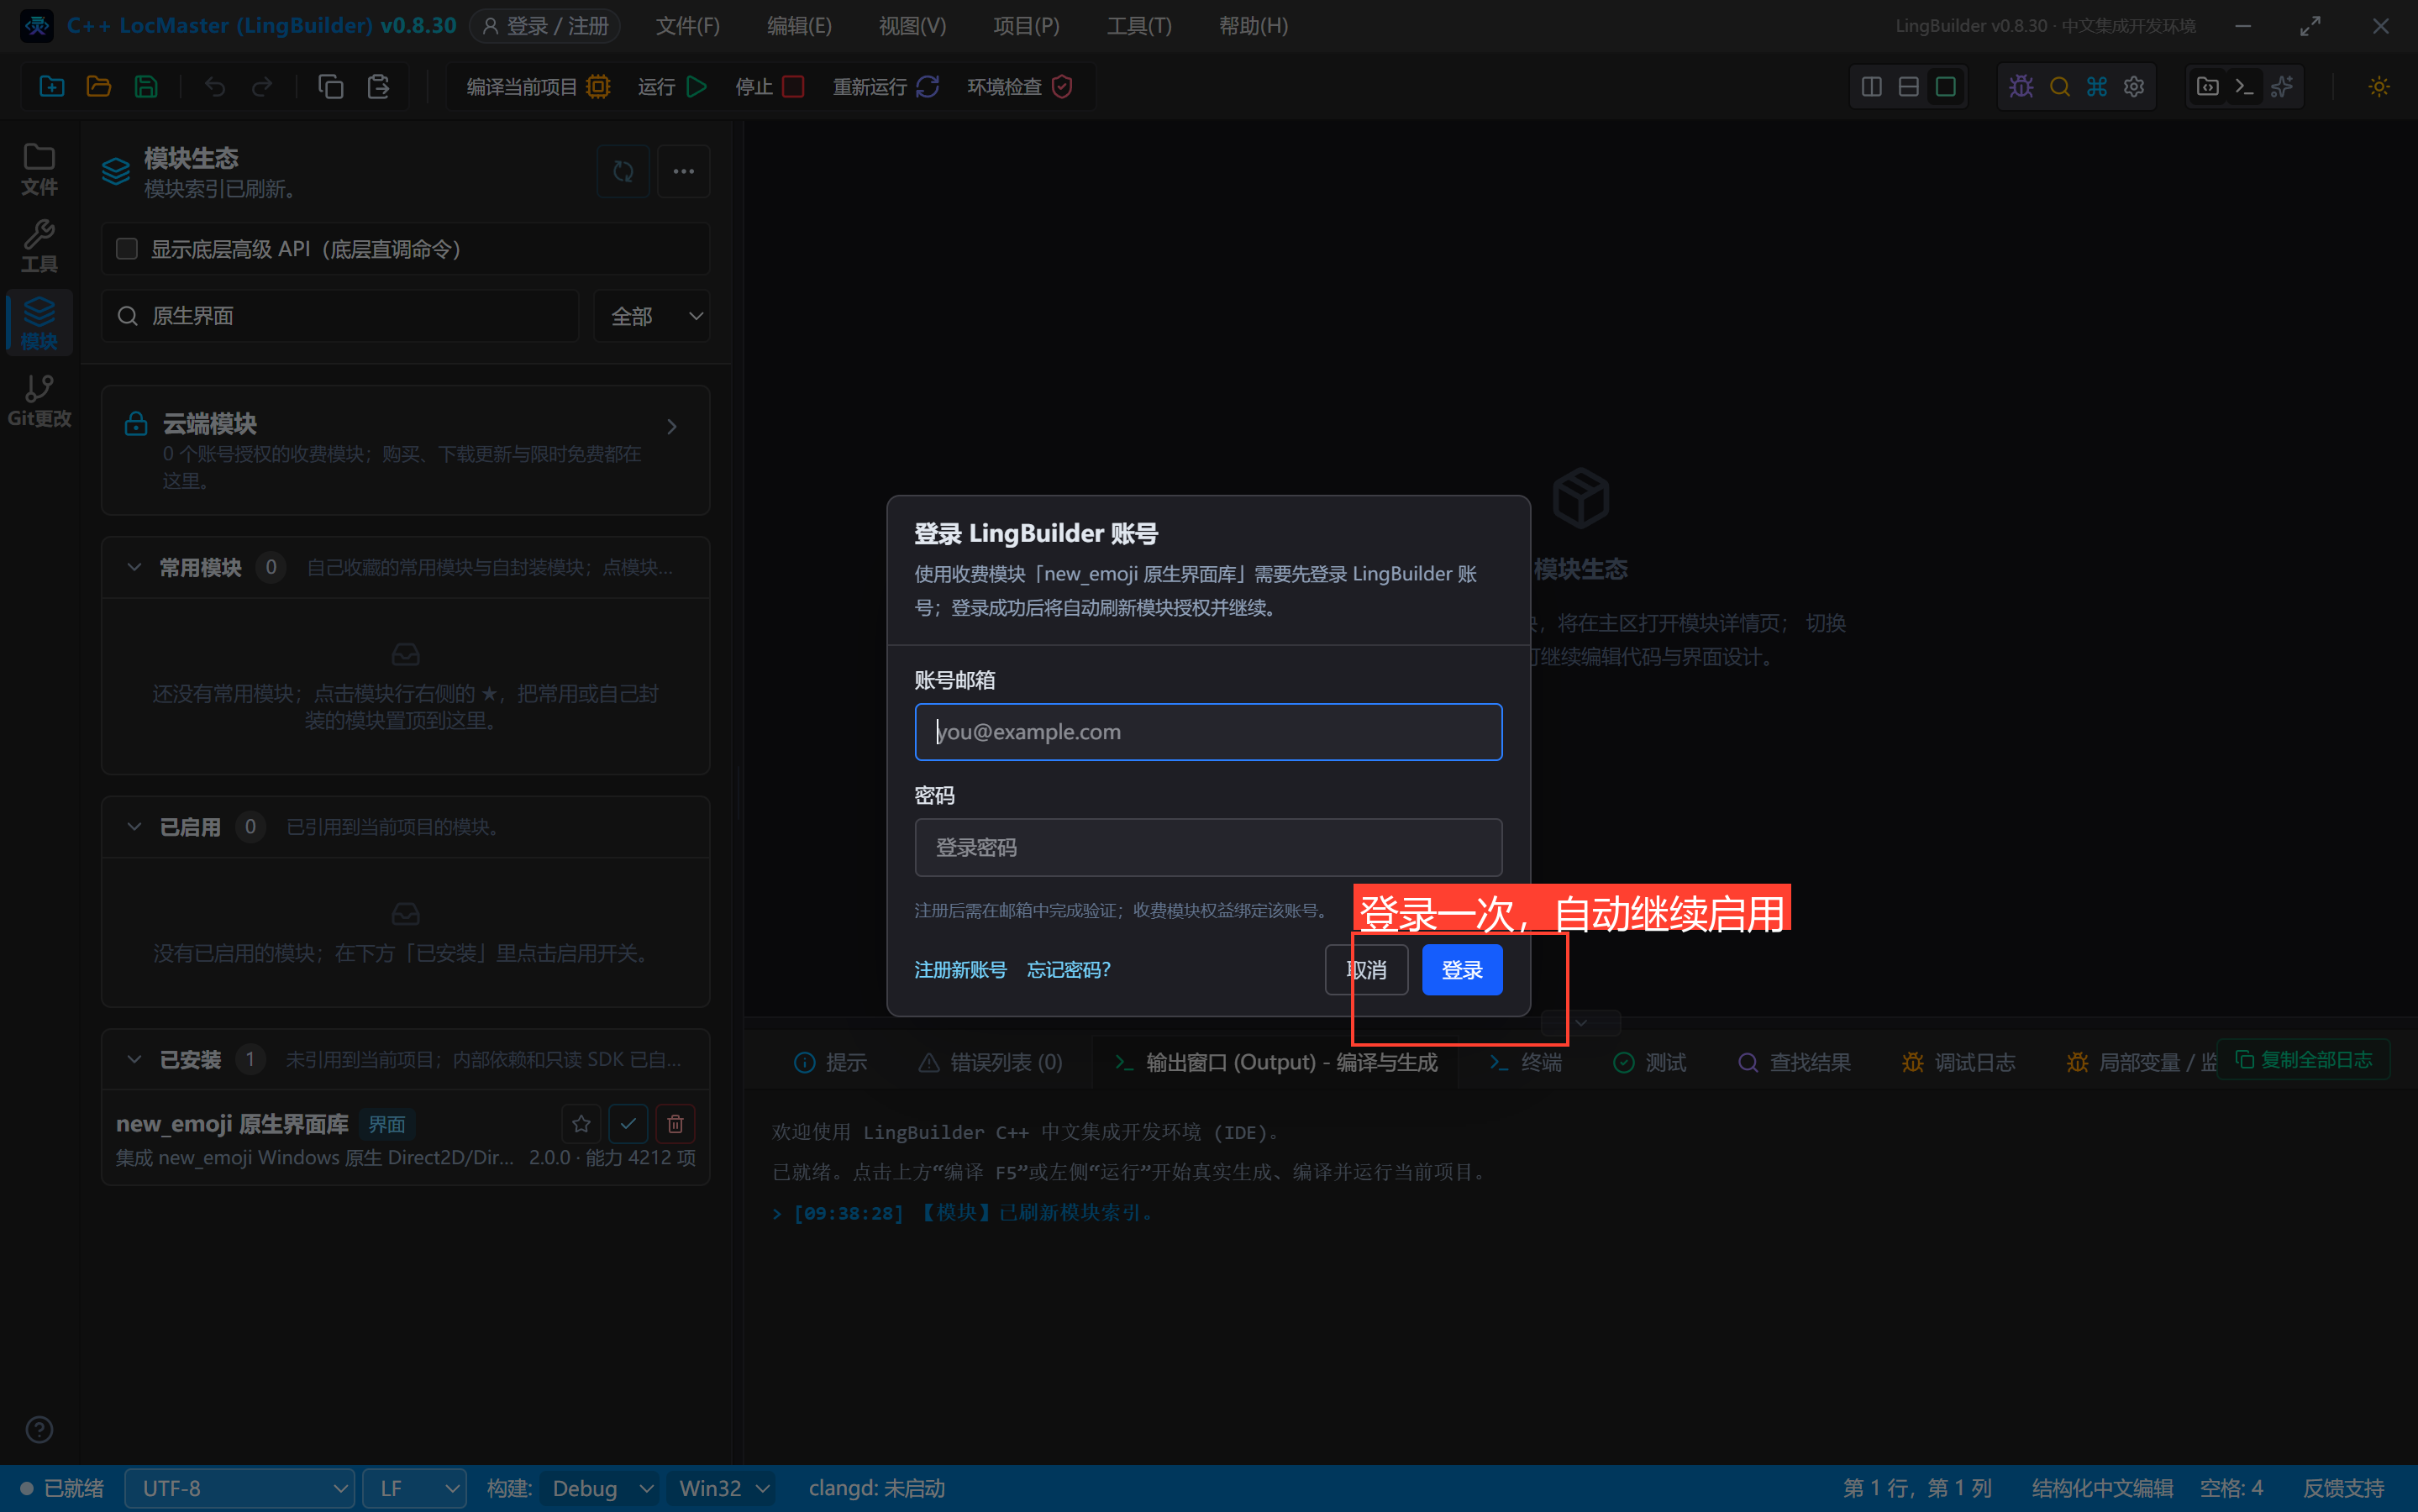
Task: Toggle light theme sun icon
Action: pyautogui.click(x=2379, y=87)
